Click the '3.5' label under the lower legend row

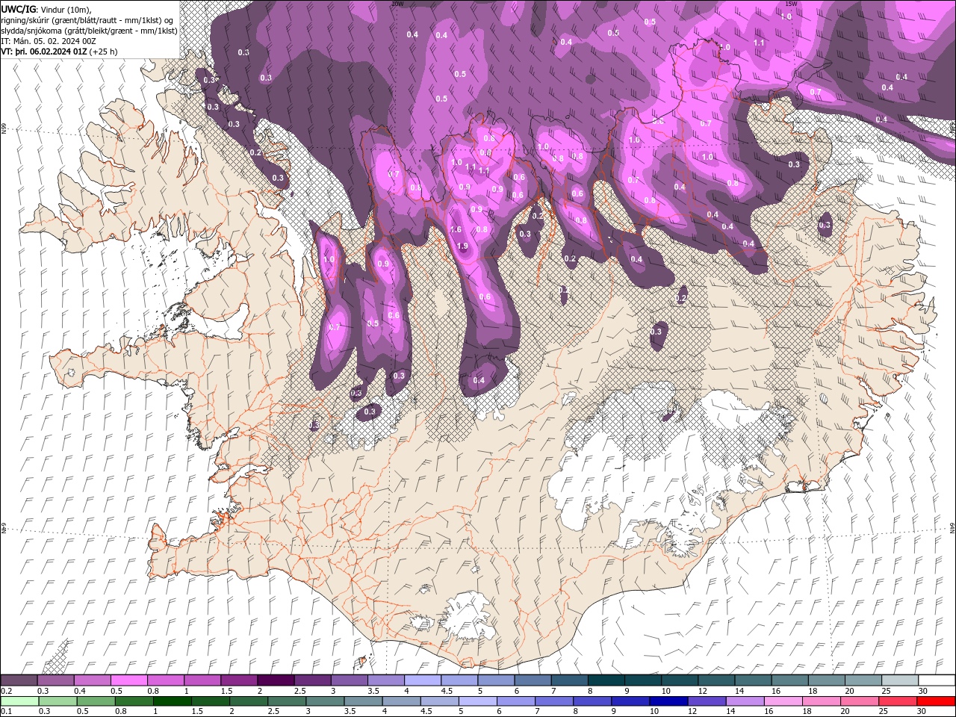coord(350,712)
